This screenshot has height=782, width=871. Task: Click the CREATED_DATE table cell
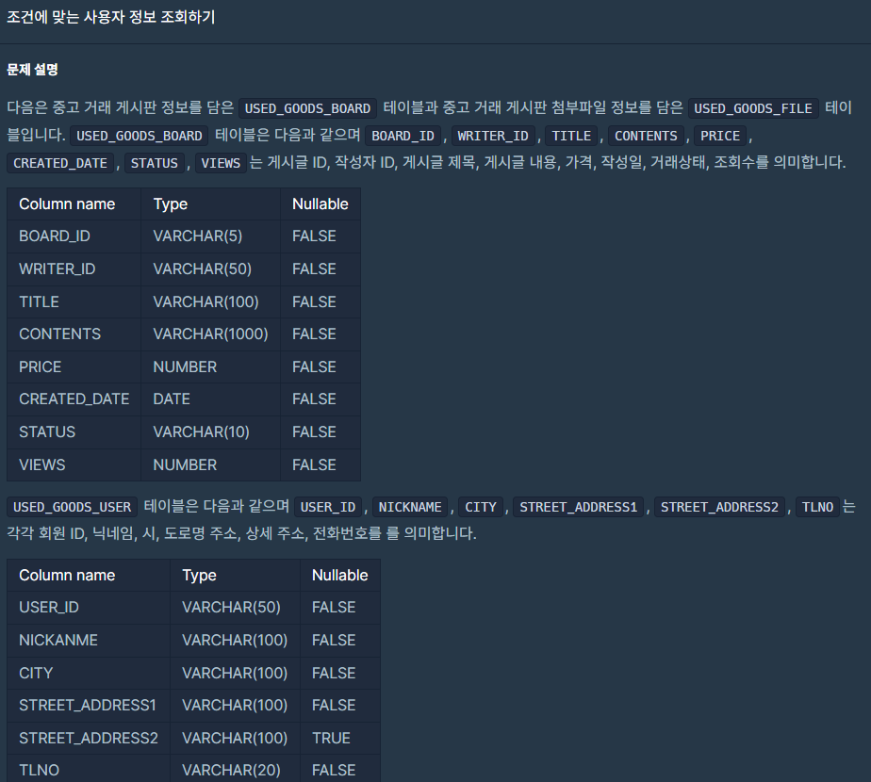(74, 399)
